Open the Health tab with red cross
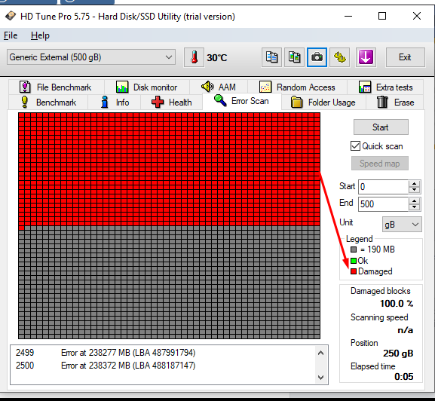This screenshot has height=401, width=435. pos(171,103)
